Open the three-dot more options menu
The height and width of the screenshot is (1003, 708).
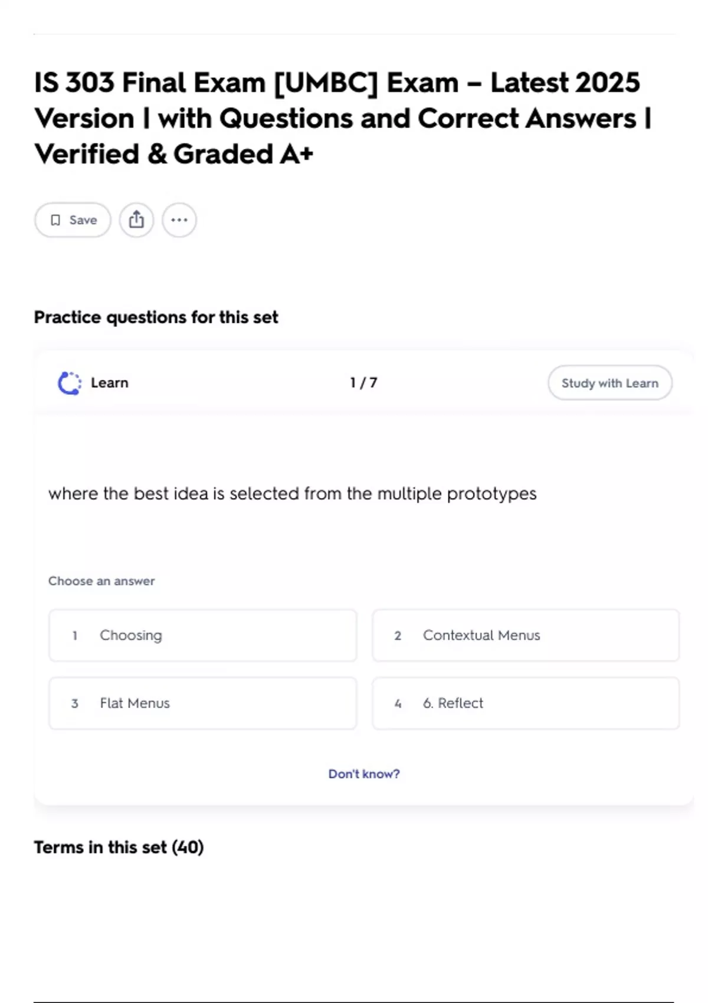[x=179, y=220]
